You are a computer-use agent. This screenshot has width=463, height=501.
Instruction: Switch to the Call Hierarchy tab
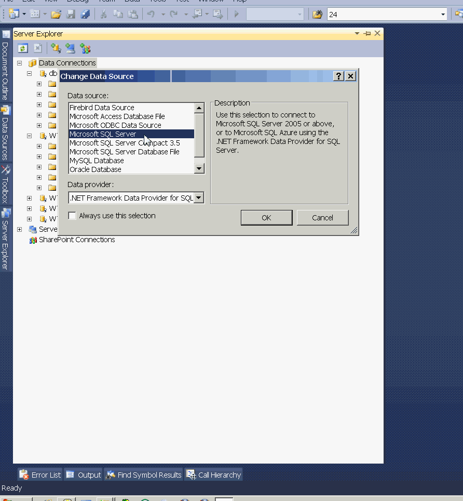[x=214, y=475]
